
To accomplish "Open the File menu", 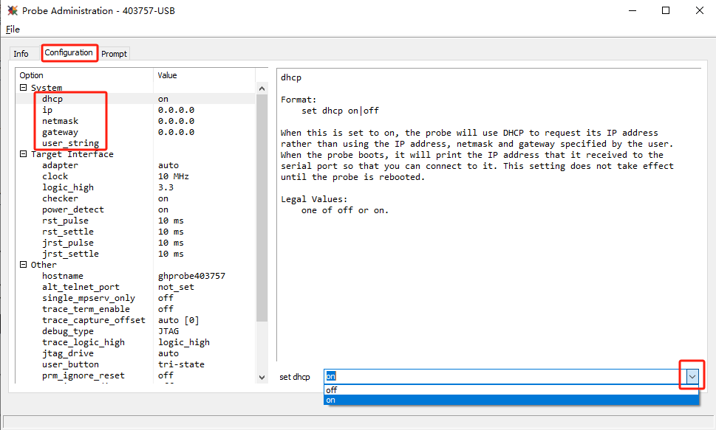I will (13, 30).
